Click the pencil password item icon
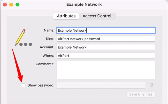Image resolution: width=168 pixels, height=104 pixels. click(x=21, y=37)
